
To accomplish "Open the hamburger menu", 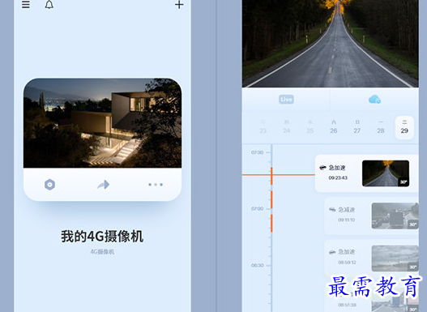I will point(26,4).
